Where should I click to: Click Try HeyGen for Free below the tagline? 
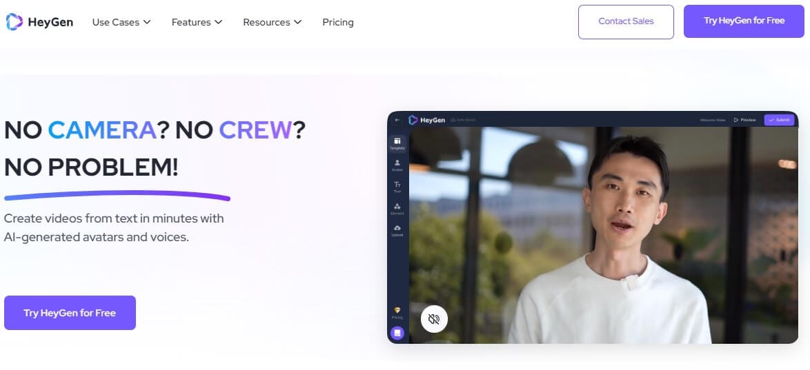click(70, 313)
